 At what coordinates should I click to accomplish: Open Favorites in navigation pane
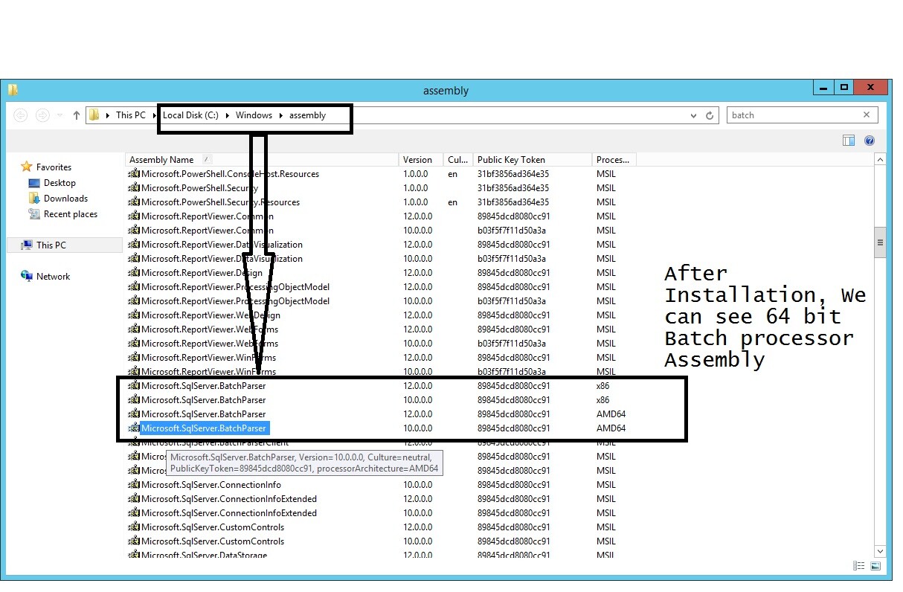click(54, 167)
